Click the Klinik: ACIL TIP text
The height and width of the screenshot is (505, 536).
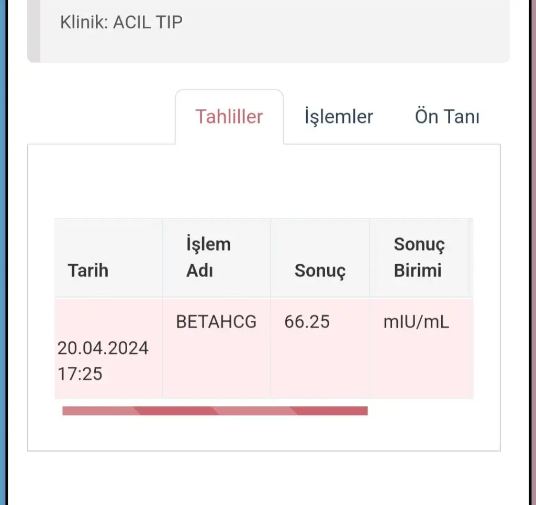tap(121, 23)
